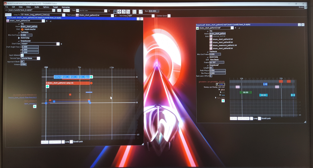Click the green 90.00 roll keyframe block
This screenshot has width=313, height=168.
245,92
